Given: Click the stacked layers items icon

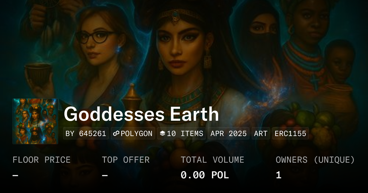Looking at the screenshot, I should [x=163, y=134].
